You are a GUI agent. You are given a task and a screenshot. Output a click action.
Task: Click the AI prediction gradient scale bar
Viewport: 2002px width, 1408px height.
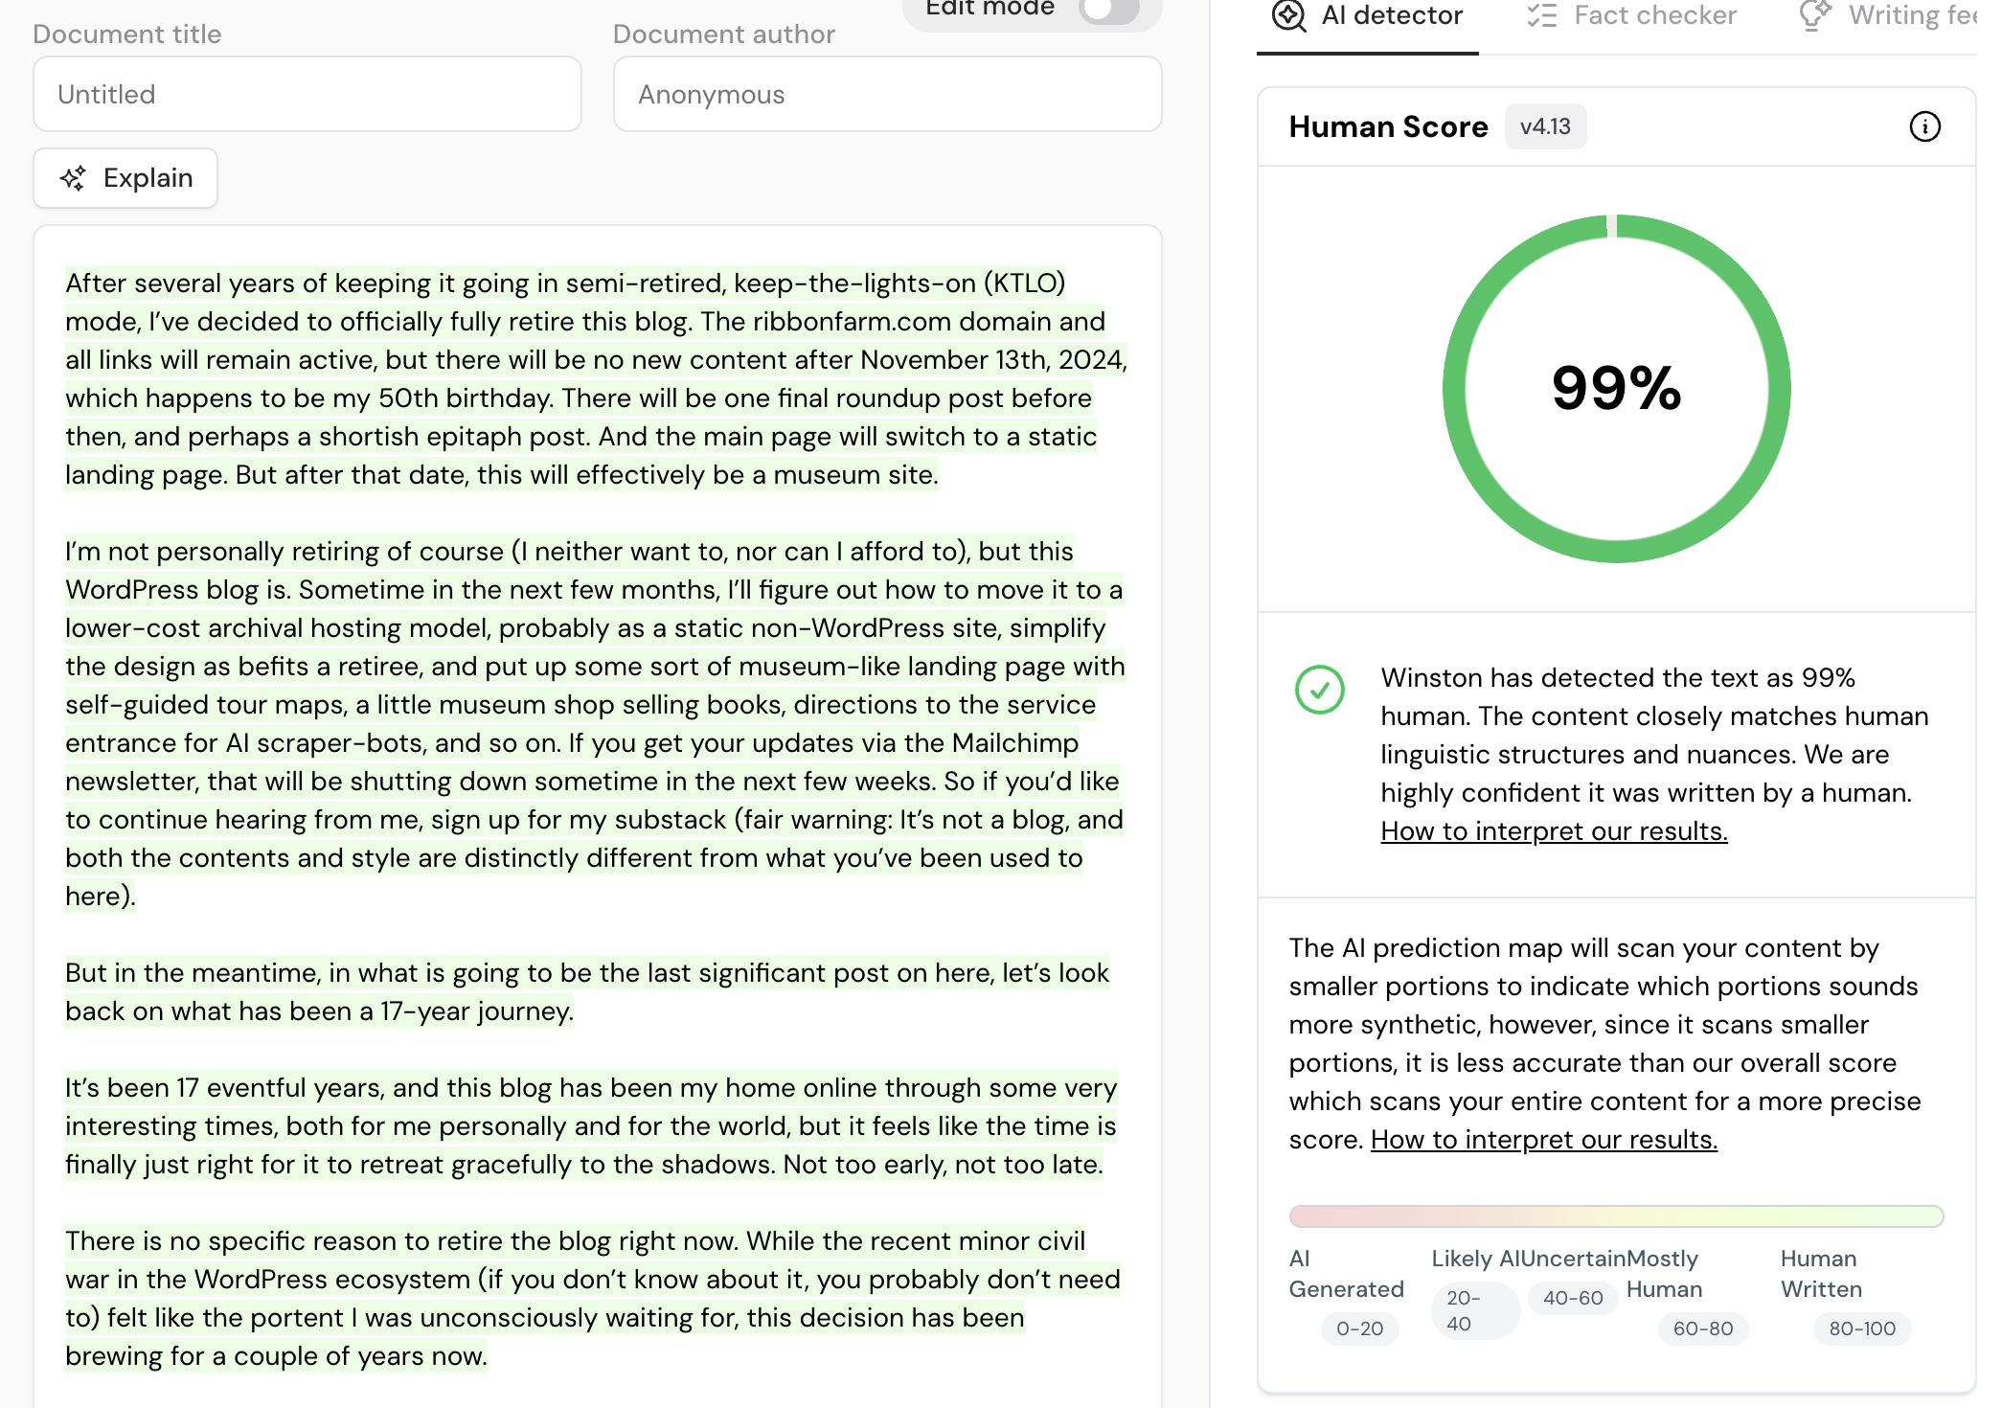tap(1616, 1216)
